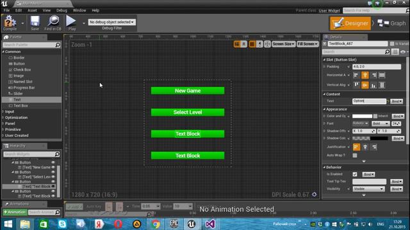Select Border widget in palette
Image resolution: width=410 pixels, height=230 pixels.
click(x=19, y=57)
